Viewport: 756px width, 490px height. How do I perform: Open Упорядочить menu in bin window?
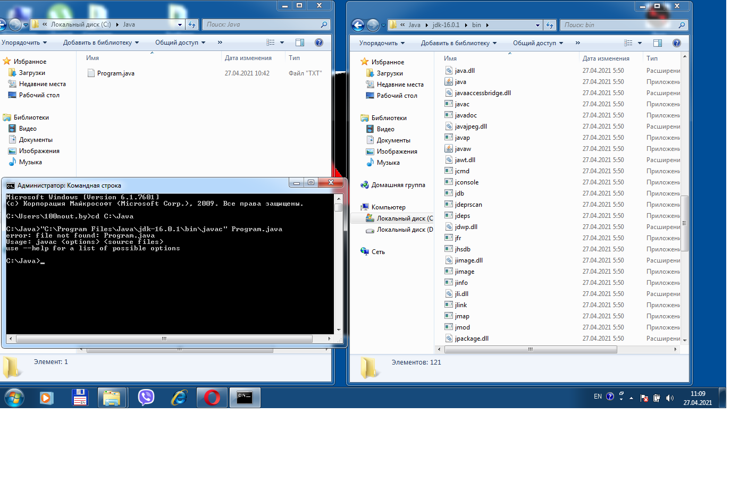382,43
